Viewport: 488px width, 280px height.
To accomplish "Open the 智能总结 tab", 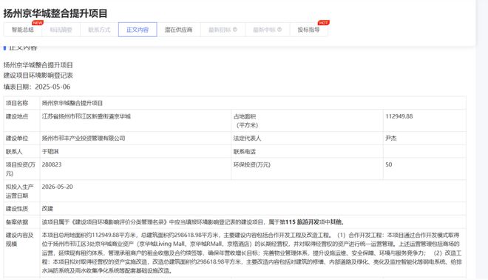I will tap(22, 30).
